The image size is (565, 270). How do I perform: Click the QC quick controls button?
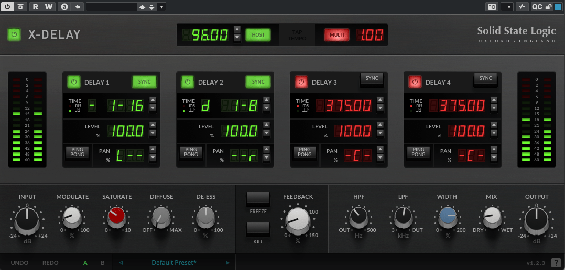pos(537,7)
